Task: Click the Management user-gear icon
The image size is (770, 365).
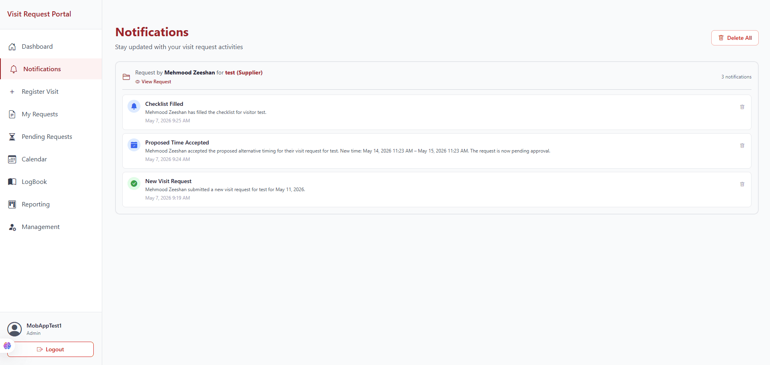Action: (x=12, y=227)
